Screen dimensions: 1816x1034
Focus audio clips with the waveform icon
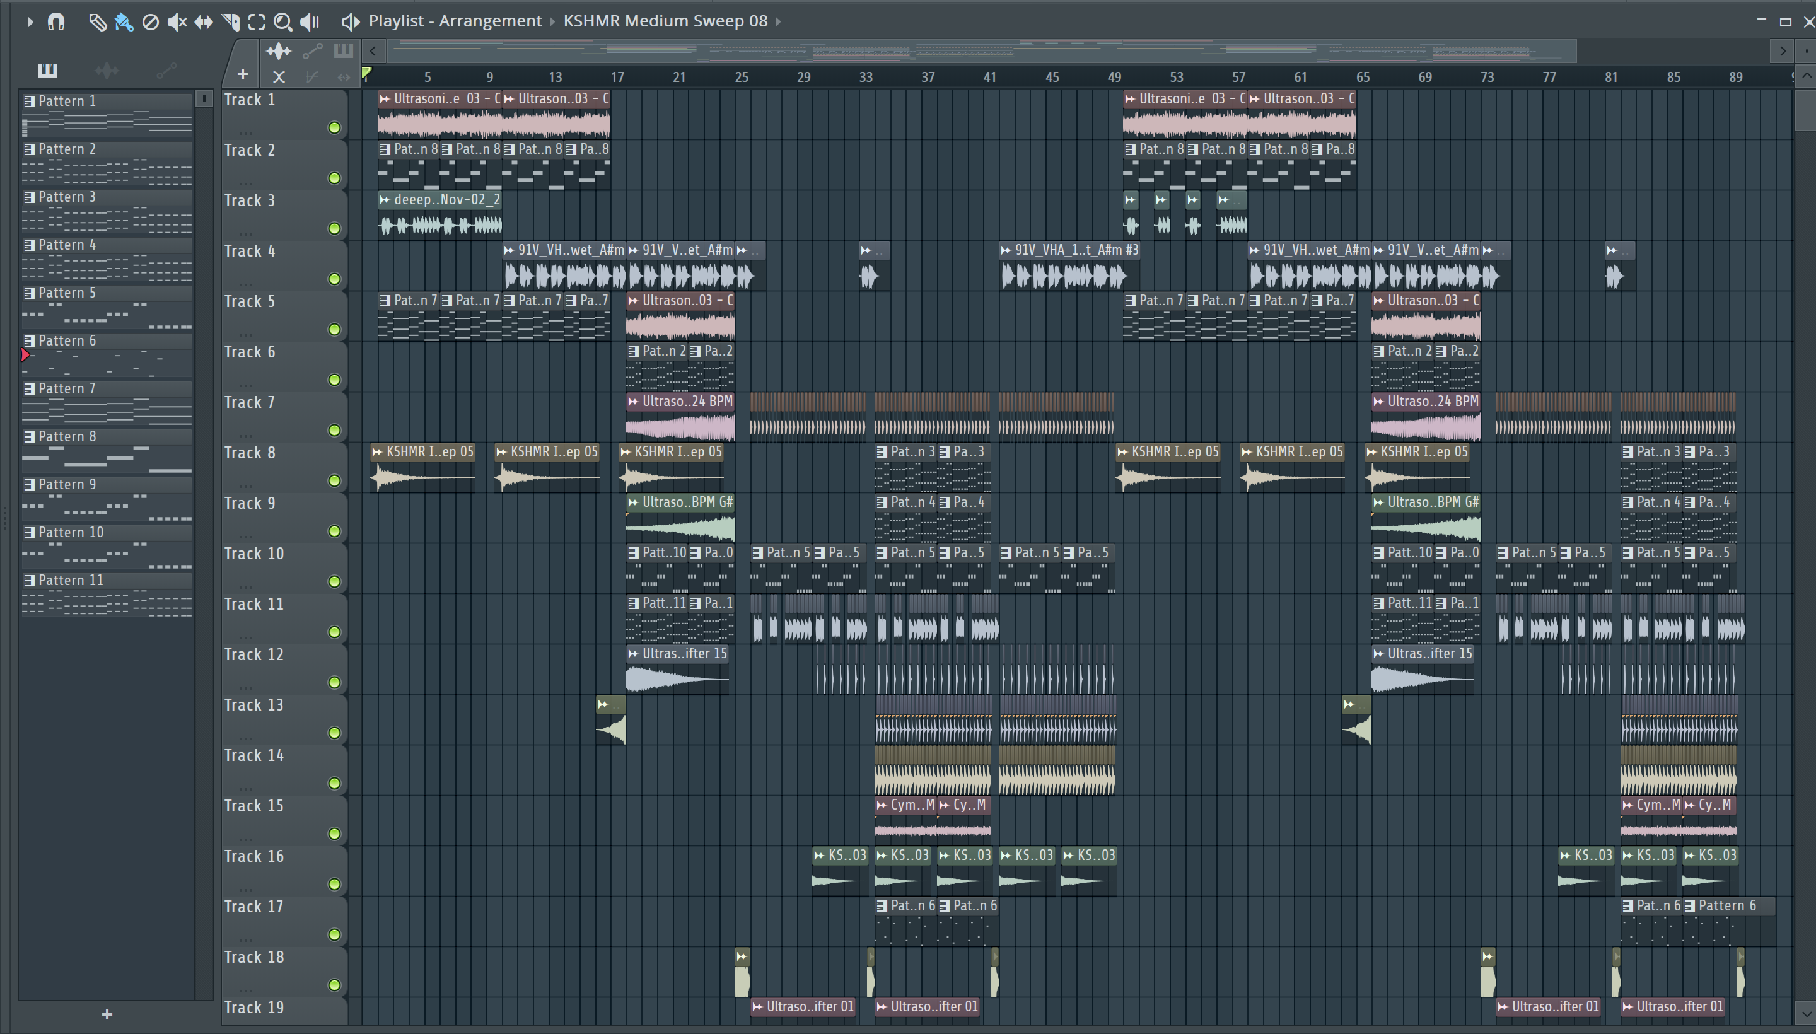point(279,51)
